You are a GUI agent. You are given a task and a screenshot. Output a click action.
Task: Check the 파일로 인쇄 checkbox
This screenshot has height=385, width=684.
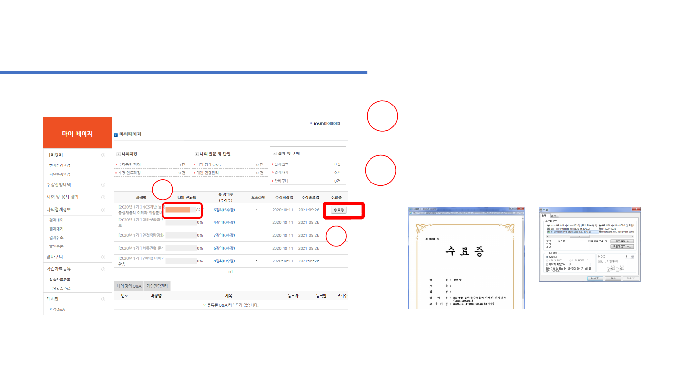pos(589,241)
